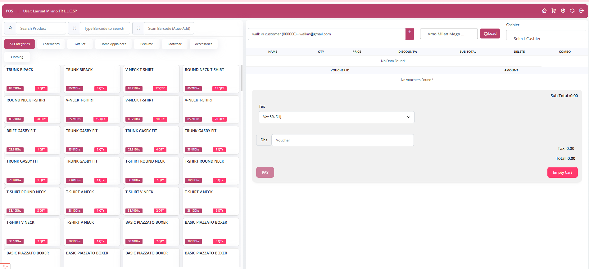Select TRUNK GASBY FIT card with 4 QTY

coord(151,140)
